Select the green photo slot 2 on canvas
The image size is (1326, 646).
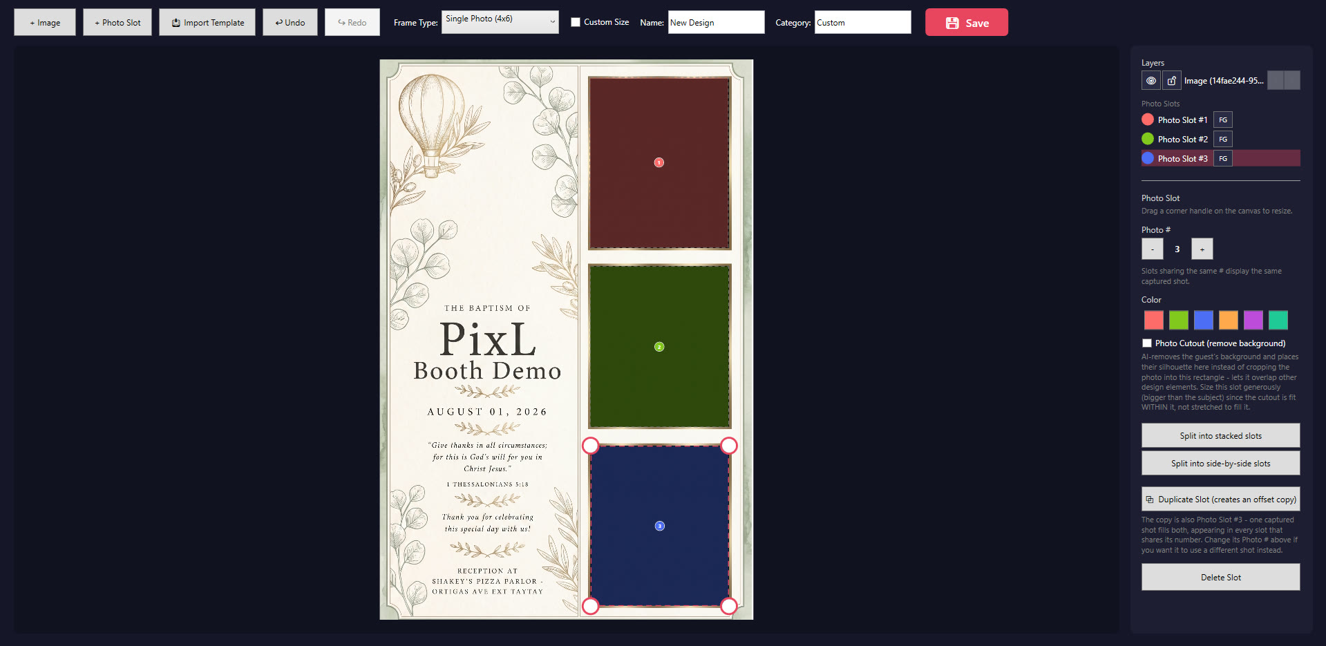pos(659,346)
